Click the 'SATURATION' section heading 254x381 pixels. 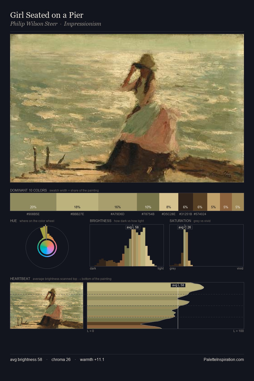[180, 221]
